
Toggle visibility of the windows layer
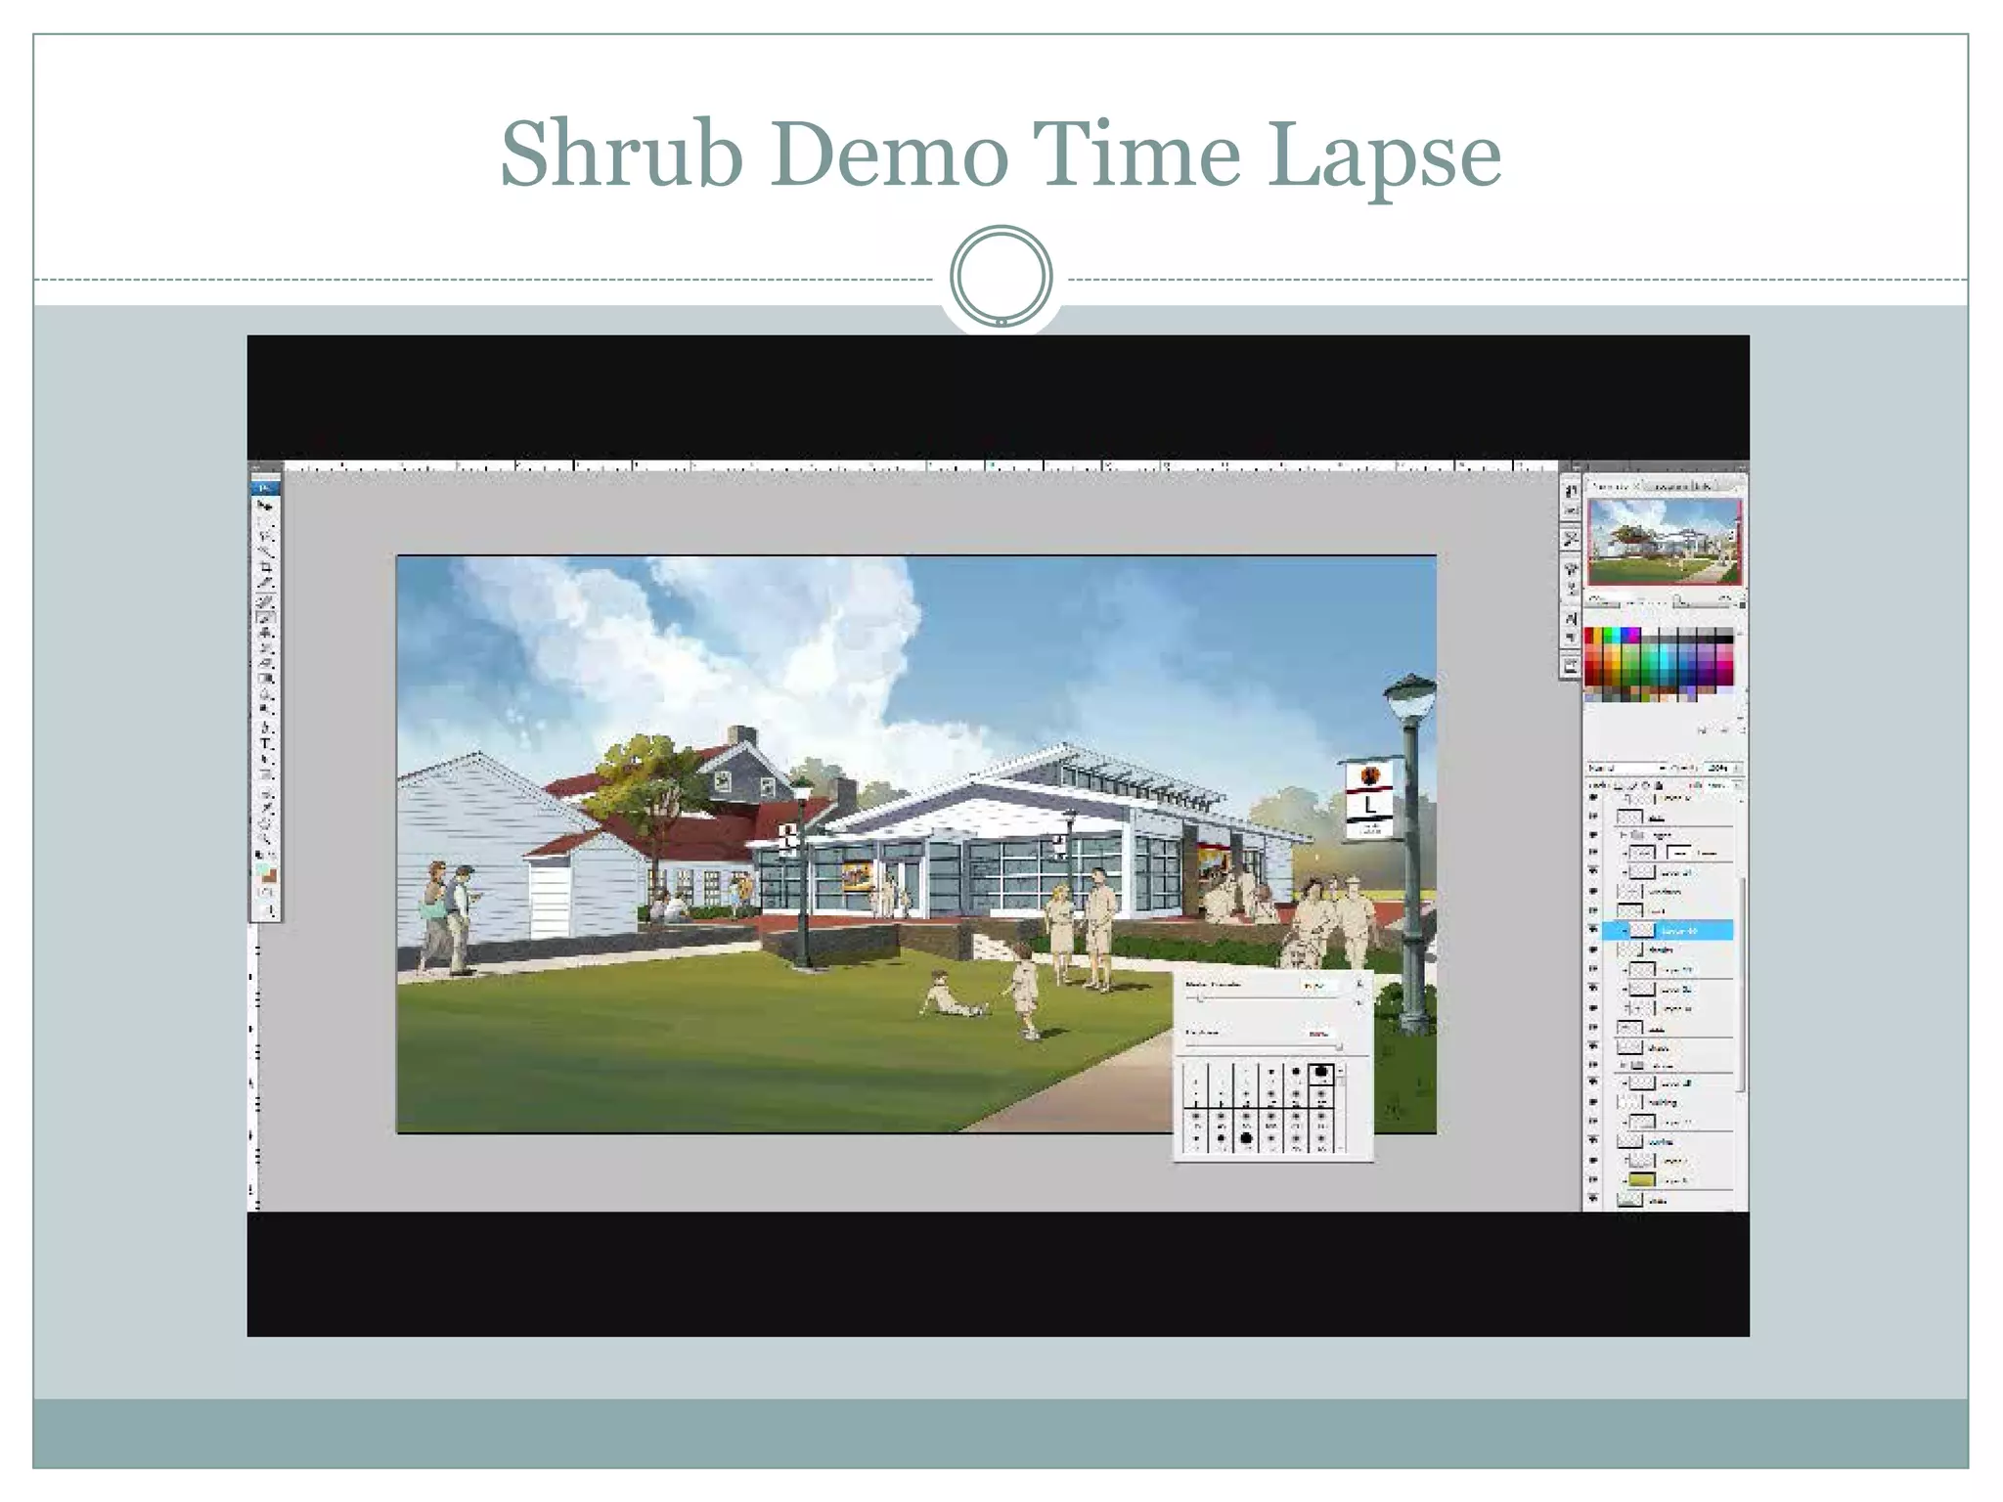[x=1593, y=891]
